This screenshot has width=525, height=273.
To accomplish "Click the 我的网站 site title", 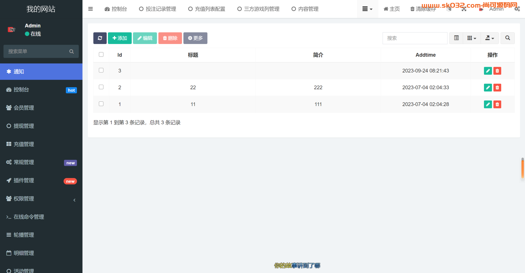I will tap(41, 9).
